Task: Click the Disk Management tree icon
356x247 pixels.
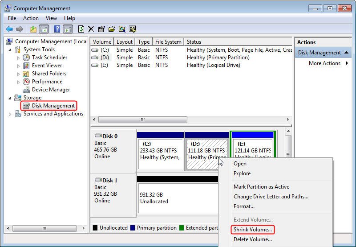Action: click(26, 106)
